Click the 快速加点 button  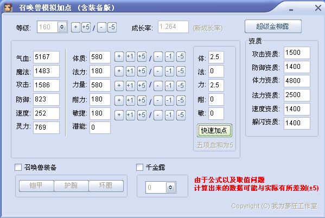[214, 131]
